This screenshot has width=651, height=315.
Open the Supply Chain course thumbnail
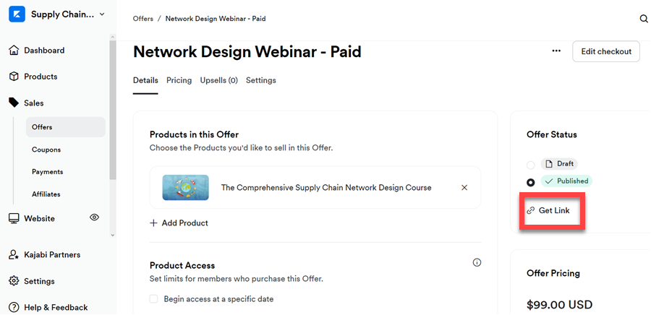[x=186, y=188]
